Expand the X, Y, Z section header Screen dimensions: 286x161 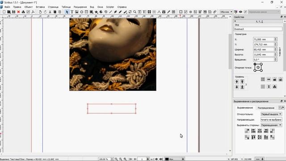[258, 21]
